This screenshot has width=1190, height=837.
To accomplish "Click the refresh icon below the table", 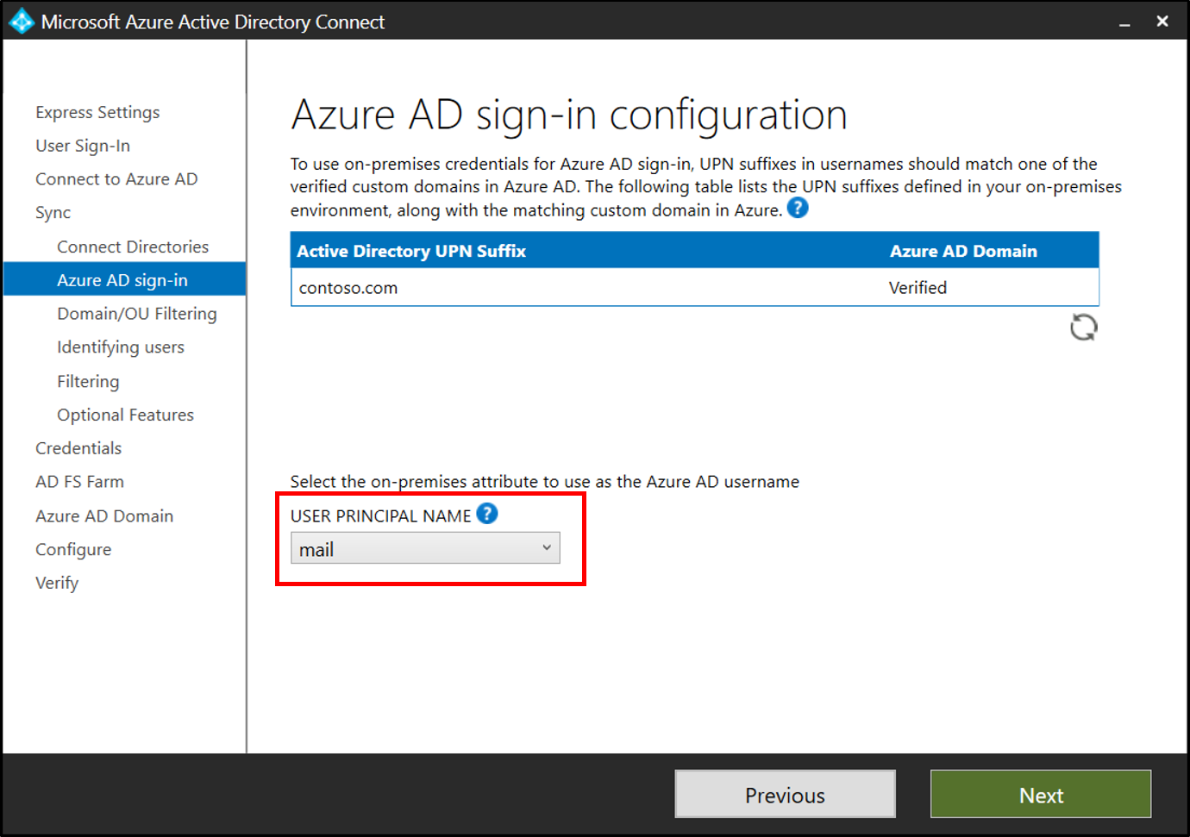I will click(x=1083, y=328).
